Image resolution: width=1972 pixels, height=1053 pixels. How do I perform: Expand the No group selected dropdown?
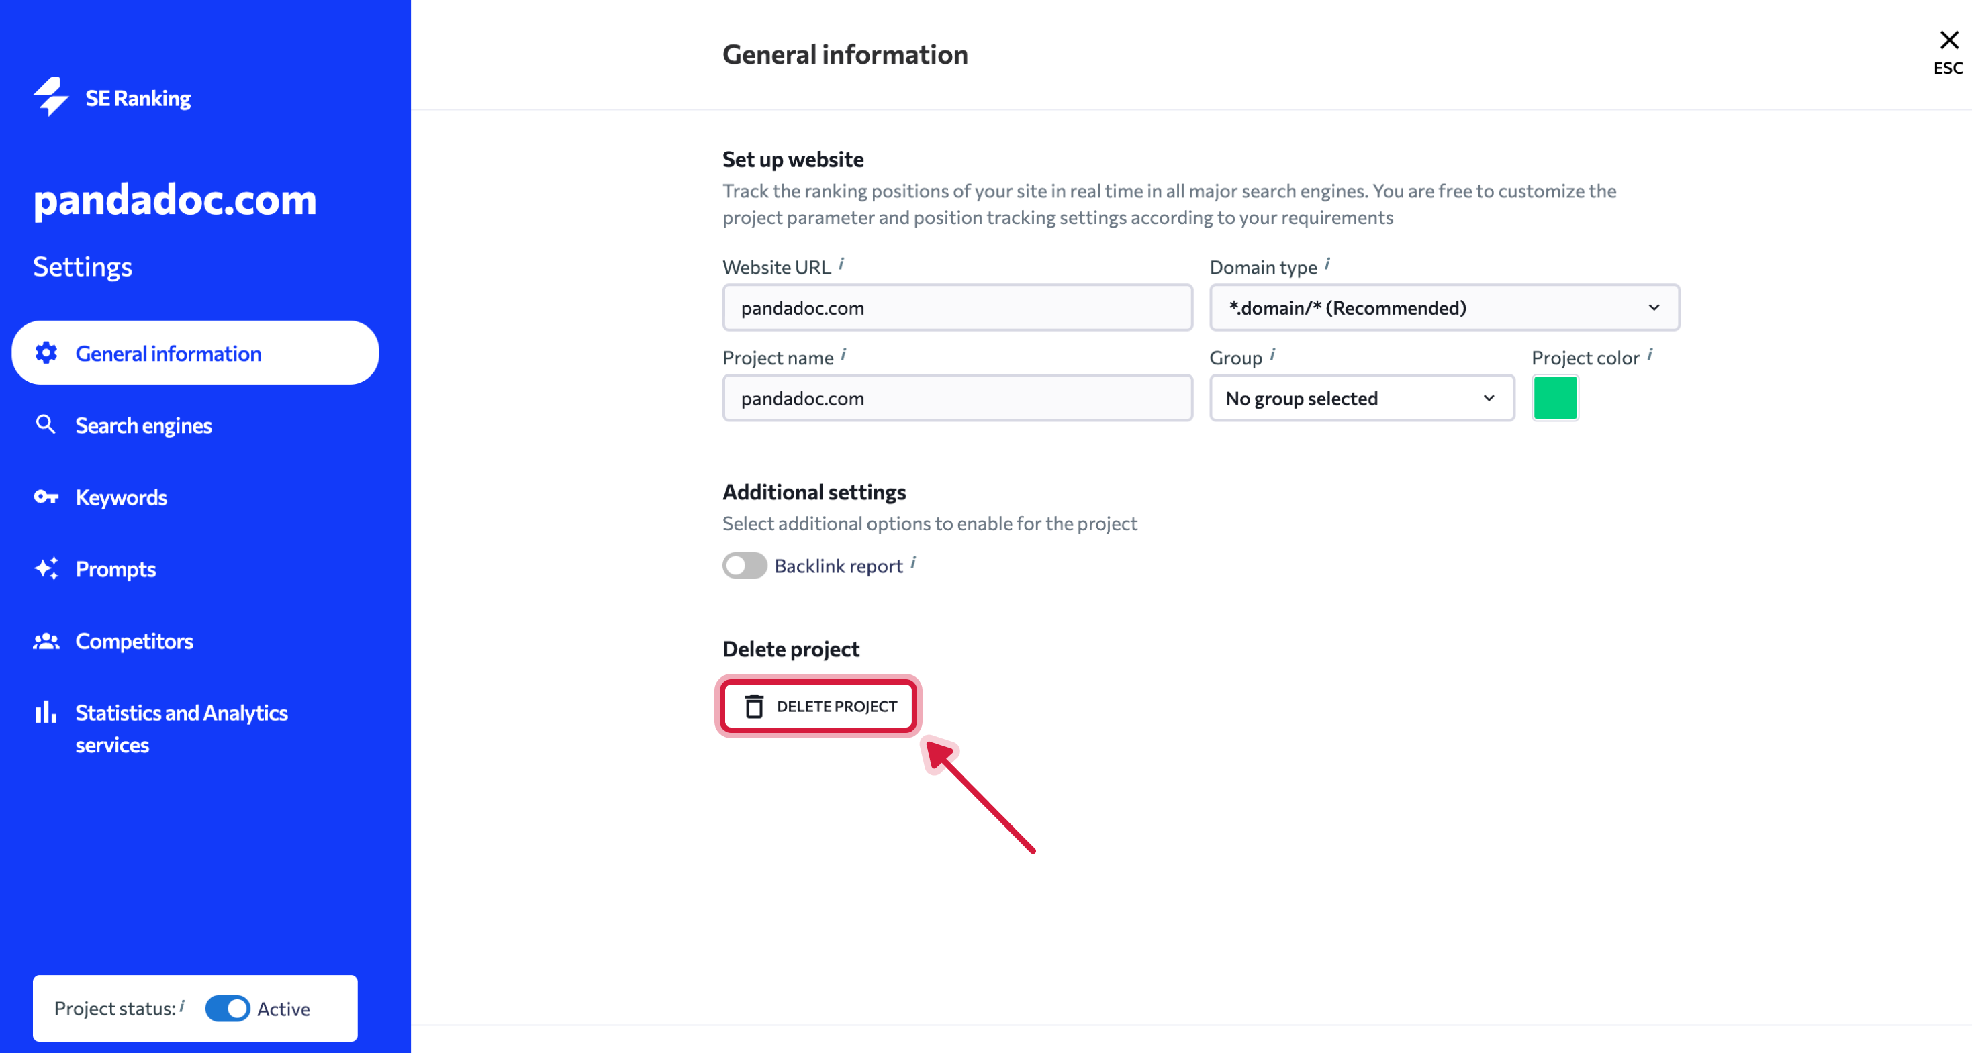coord(1361,398)
